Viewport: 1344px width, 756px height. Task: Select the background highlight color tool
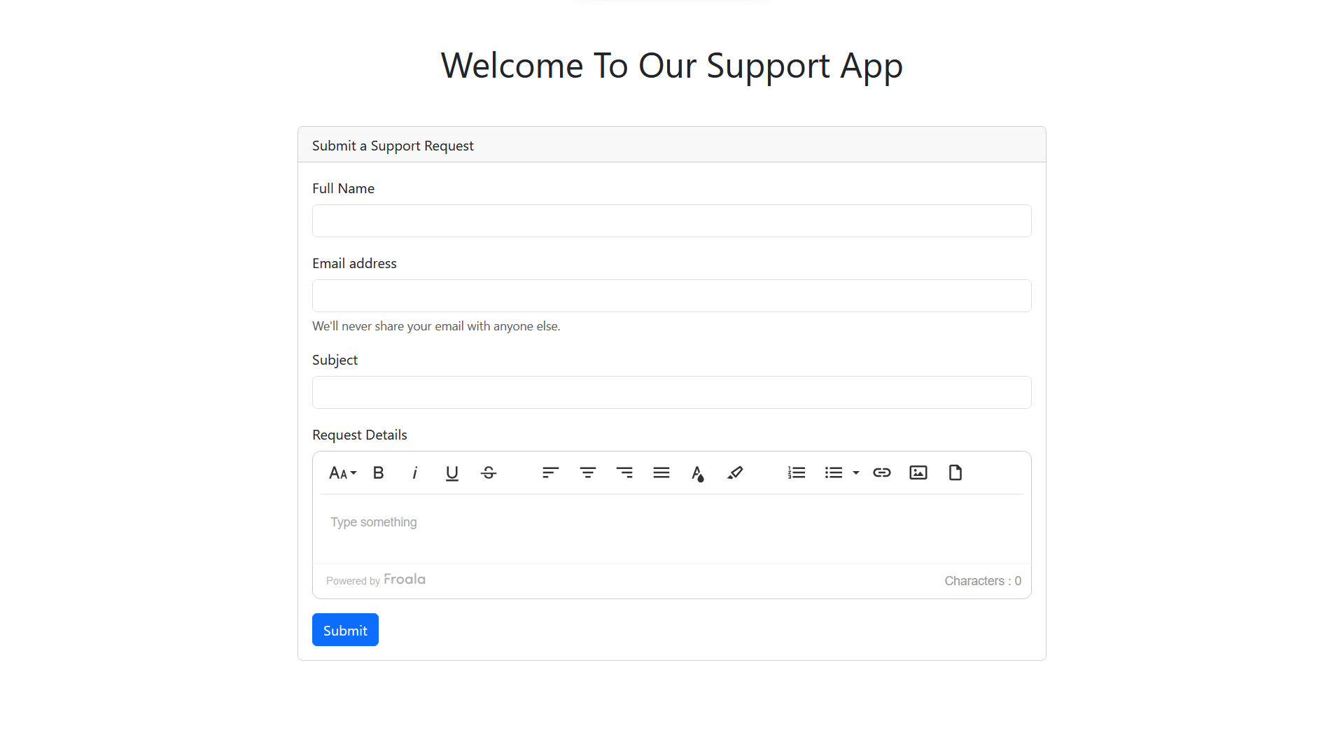[x=735, y=472]
